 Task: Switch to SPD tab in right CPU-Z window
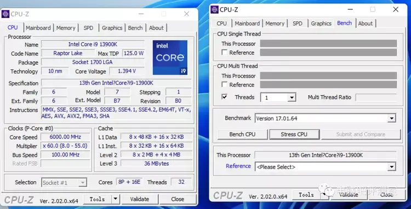298,24
